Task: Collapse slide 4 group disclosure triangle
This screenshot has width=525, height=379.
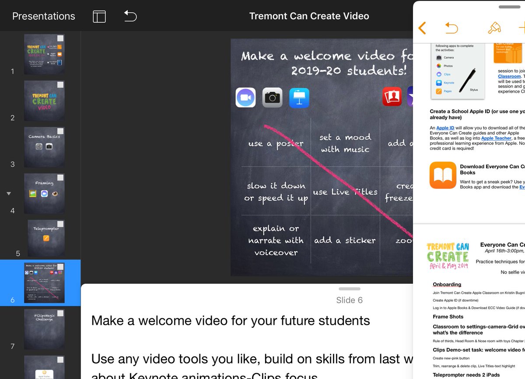Action: 9,194
